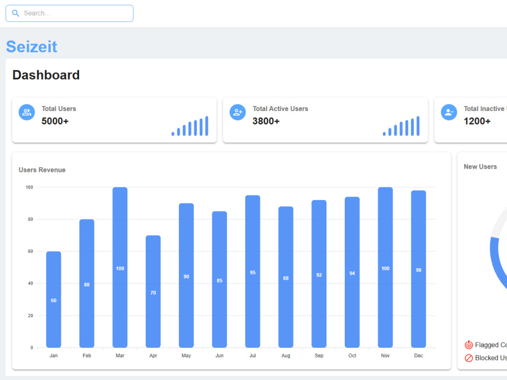507x380 pixels.
Task: Click the Flagged red alert icon
Action: tap(468, 345)
